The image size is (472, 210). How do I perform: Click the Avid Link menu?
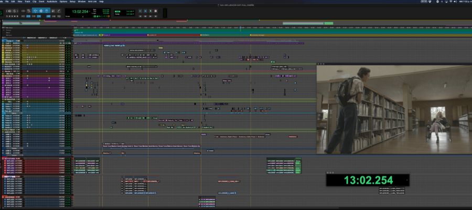tap(92, 2)
